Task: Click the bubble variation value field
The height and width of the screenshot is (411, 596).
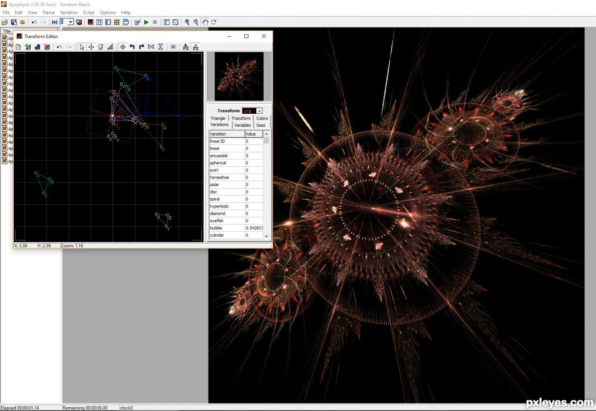Action: pos(254,228)
